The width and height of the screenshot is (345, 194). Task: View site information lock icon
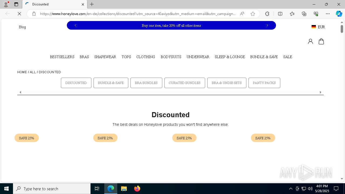pyautogui.click(x=34, y=14)
